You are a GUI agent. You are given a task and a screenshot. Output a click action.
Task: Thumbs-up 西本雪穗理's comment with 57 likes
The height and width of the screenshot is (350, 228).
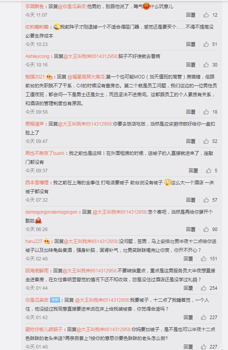[x=206, y=200]
